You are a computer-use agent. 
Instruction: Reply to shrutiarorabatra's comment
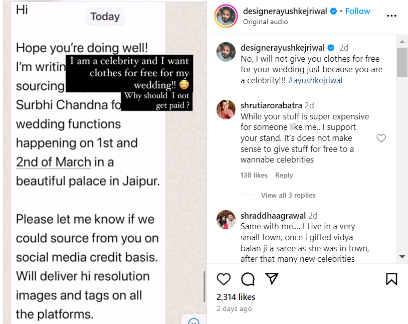click(284, 175)
